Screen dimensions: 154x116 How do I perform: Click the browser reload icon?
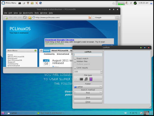tap(25, 17)
